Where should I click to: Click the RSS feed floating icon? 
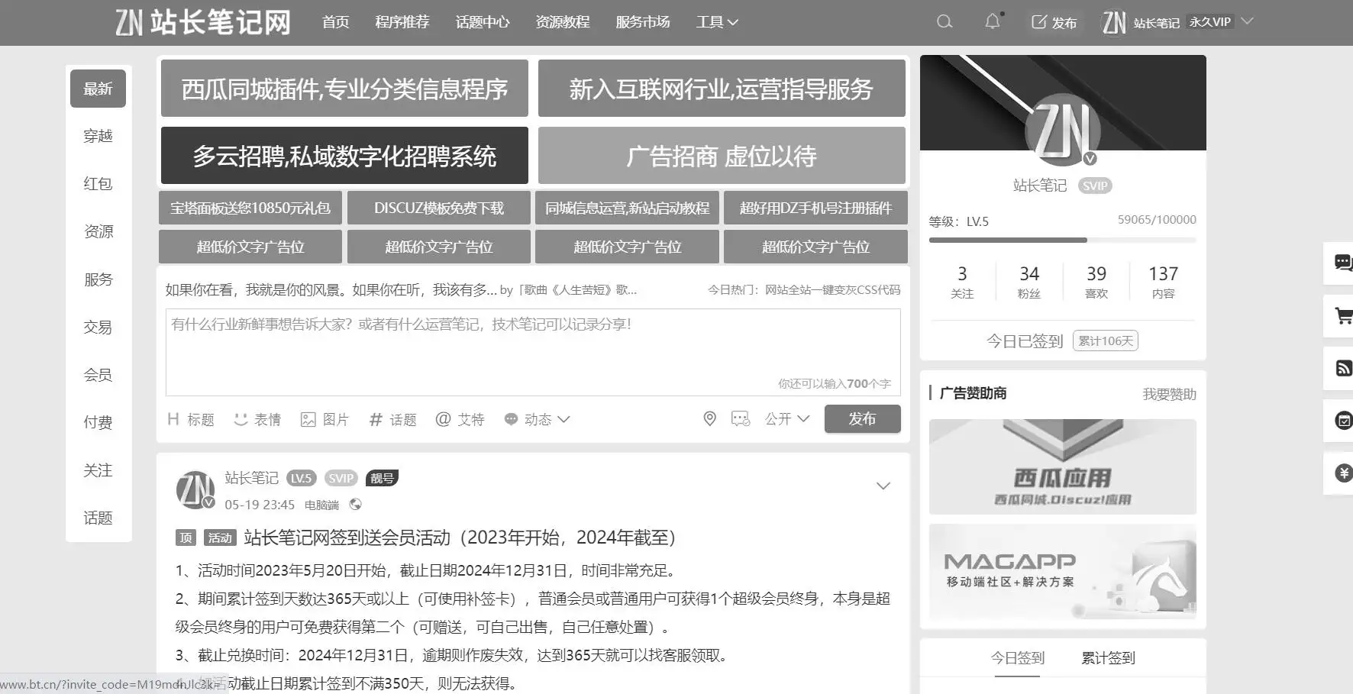[1342, 368]
